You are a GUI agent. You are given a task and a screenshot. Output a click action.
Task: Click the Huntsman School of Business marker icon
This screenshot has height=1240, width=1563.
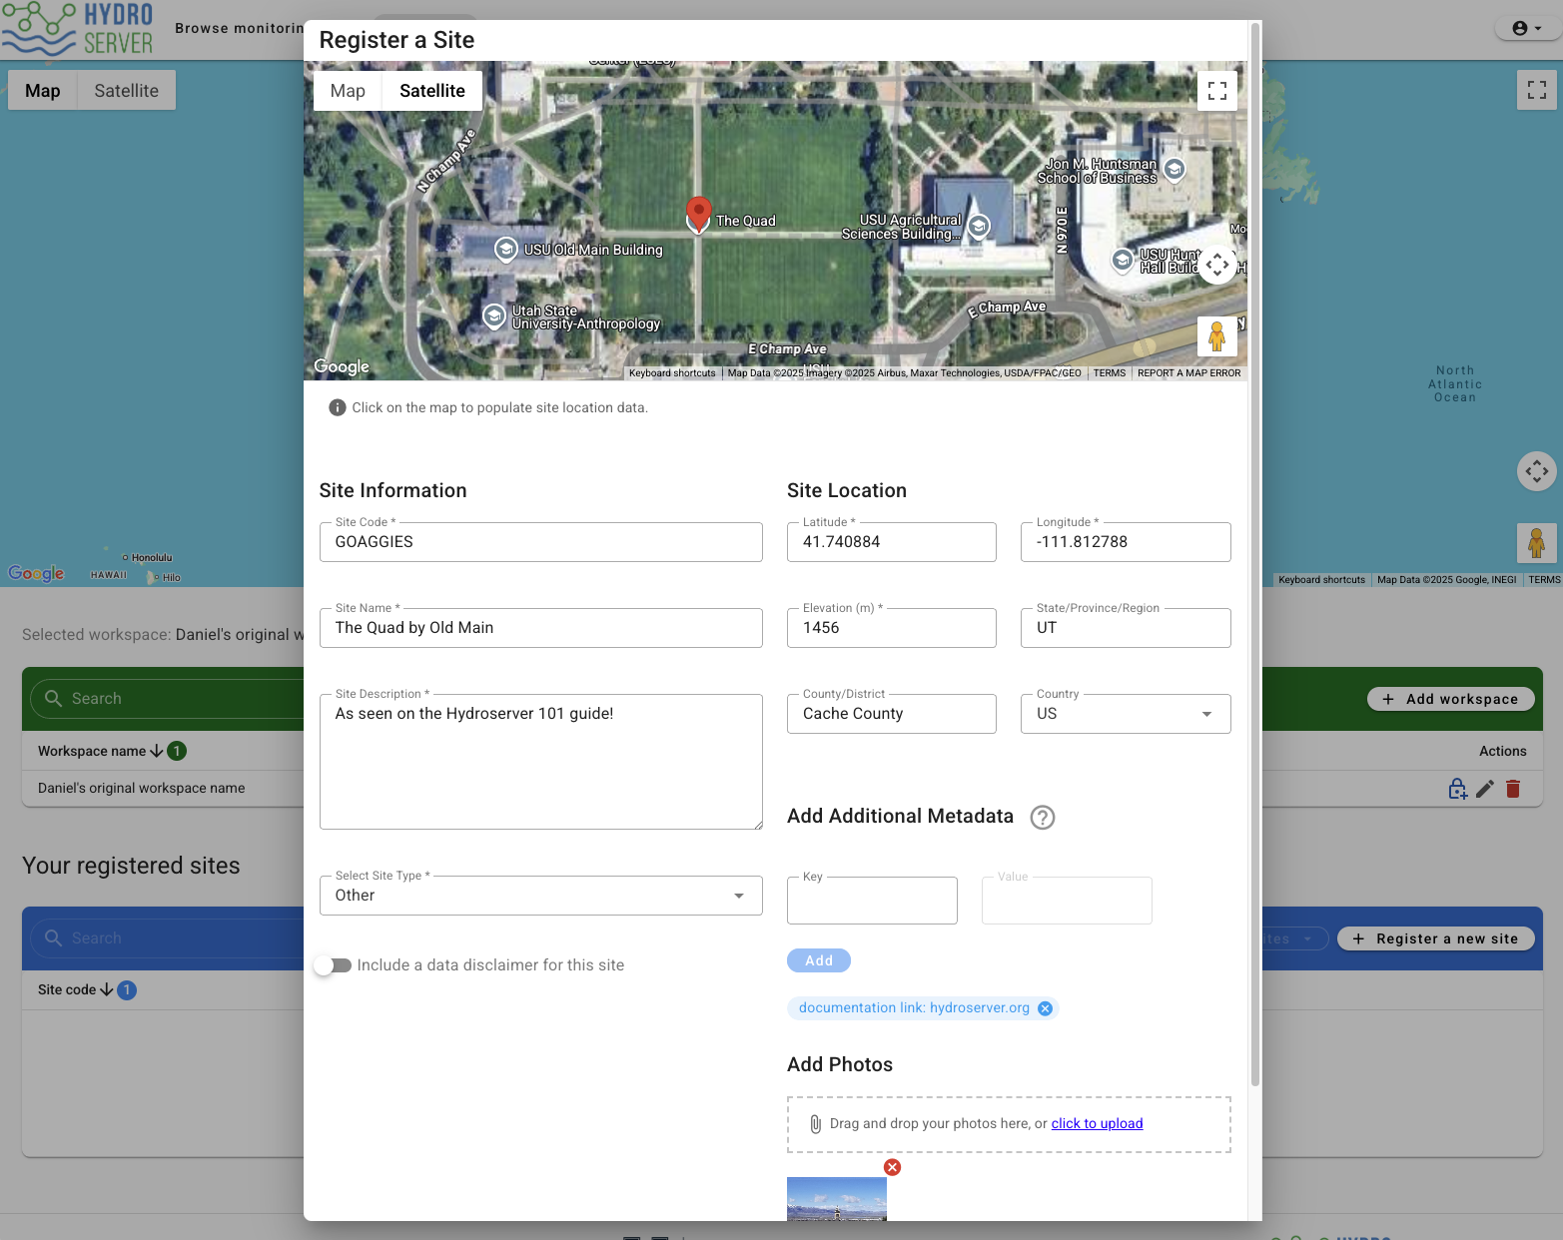(1174, 170)
